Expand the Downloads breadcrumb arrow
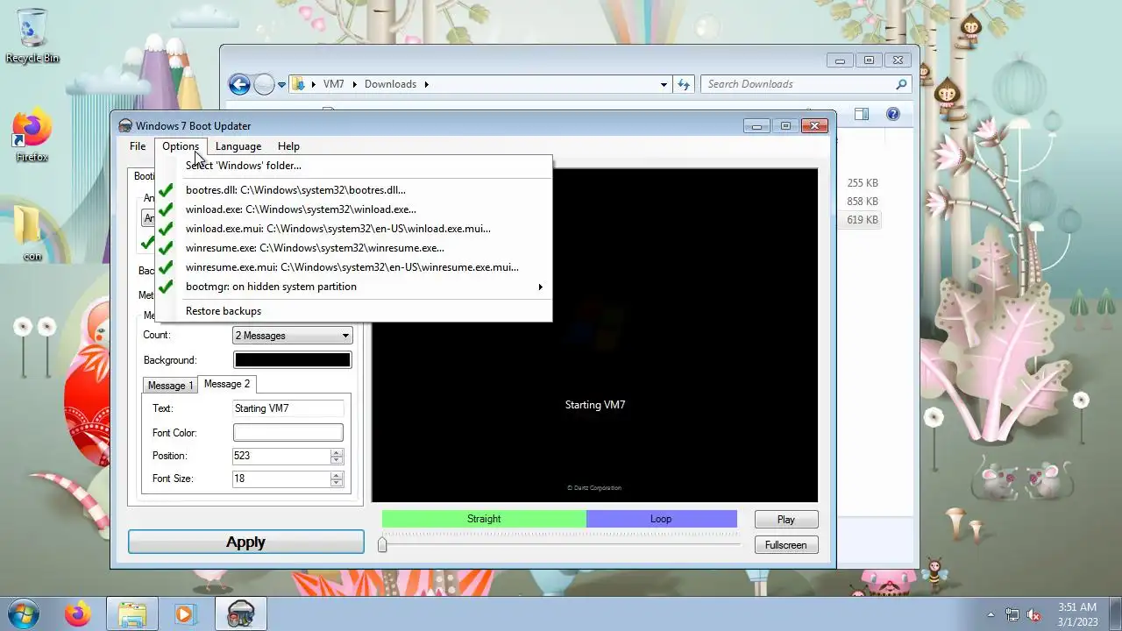 tap(427, 84)
